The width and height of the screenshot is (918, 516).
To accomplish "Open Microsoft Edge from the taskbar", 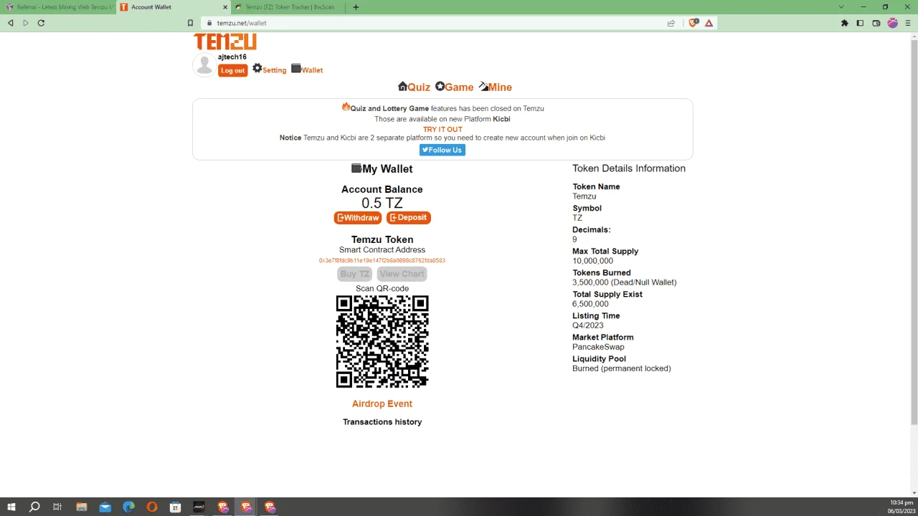I will [129, 507].
